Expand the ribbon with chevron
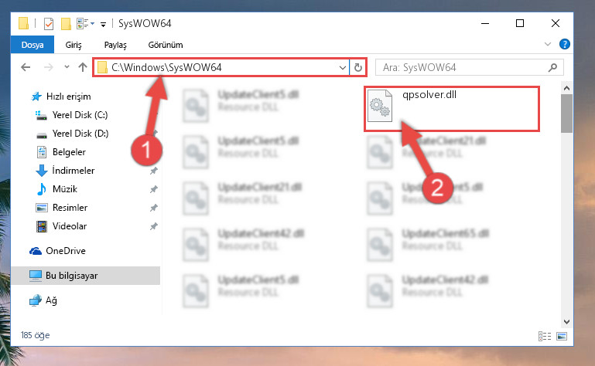Screen dimensions: 595x366 [548, 44]
